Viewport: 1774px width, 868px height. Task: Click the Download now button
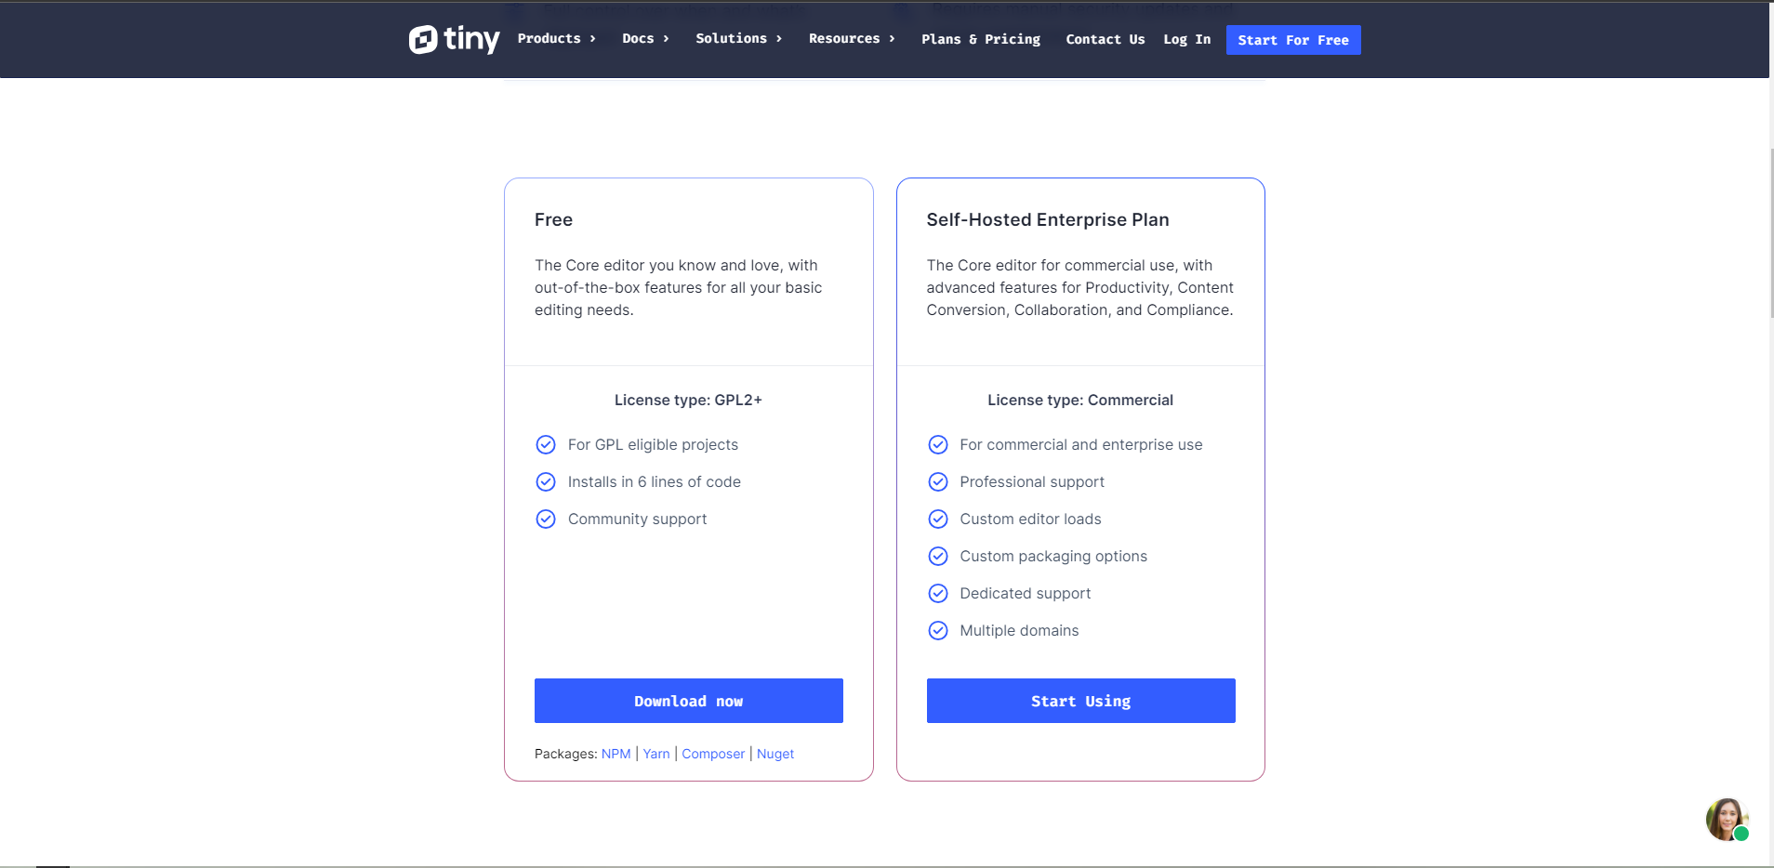688,701
